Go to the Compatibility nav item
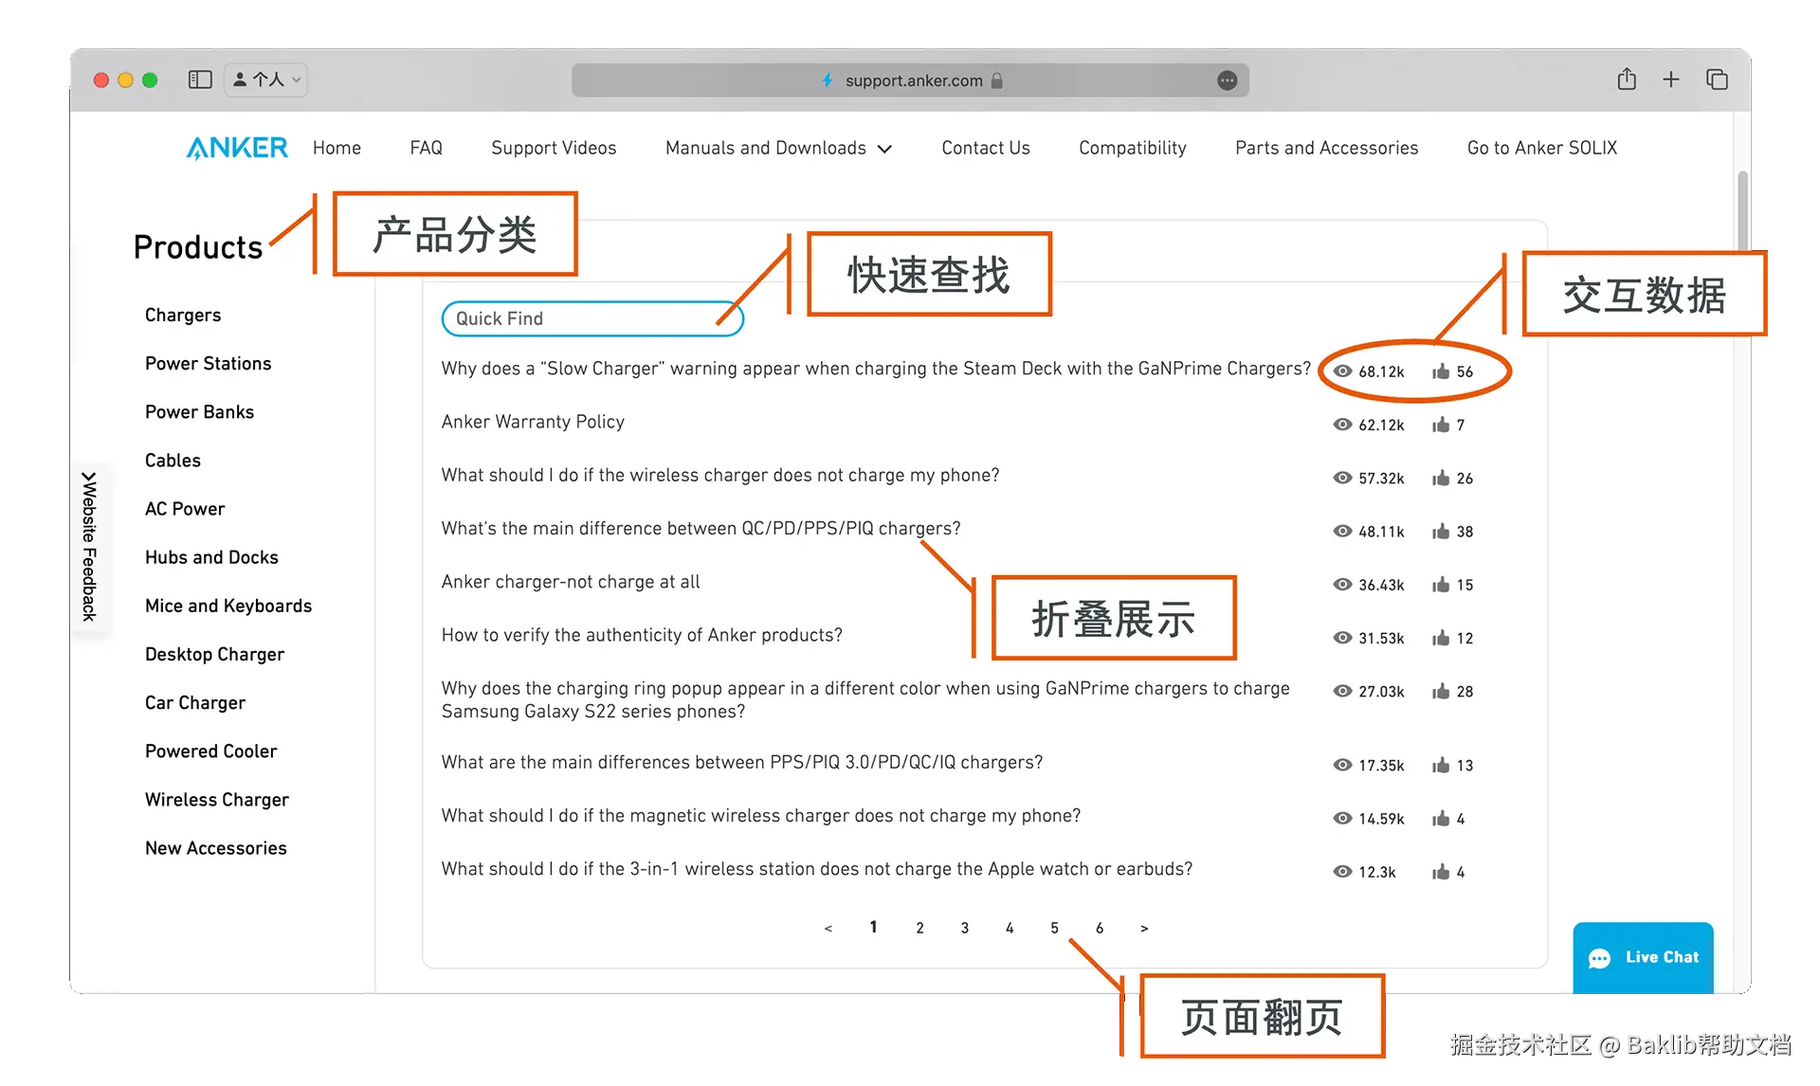This screenshot has width=1820, height=1086. coord(1132,148)
